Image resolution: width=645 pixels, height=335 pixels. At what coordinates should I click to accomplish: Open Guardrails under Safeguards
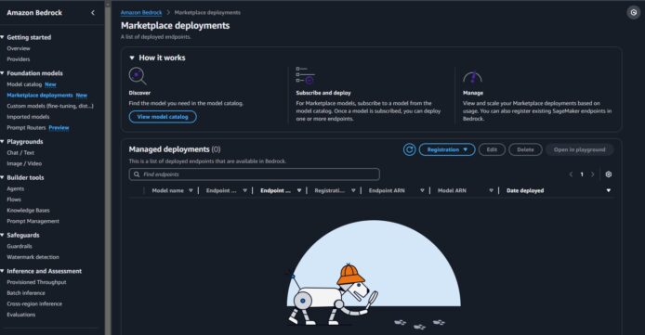pyautogui.click(x=20, y=246)
